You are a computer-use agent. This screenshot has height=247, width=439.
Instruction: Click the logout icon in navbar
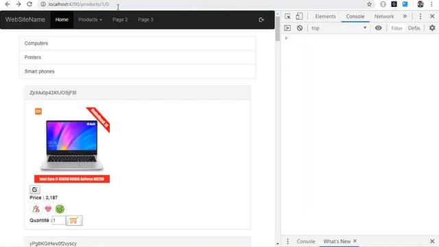tap(261, 20)
